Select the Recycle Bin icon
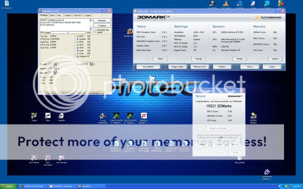Screen dimensions: 303x189 click(x=239, y=158)
